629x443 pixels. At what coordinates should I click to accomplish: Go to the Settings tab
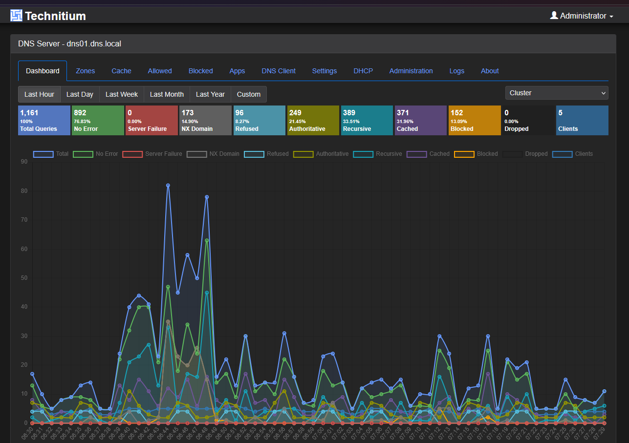click(x=325, y=71)
